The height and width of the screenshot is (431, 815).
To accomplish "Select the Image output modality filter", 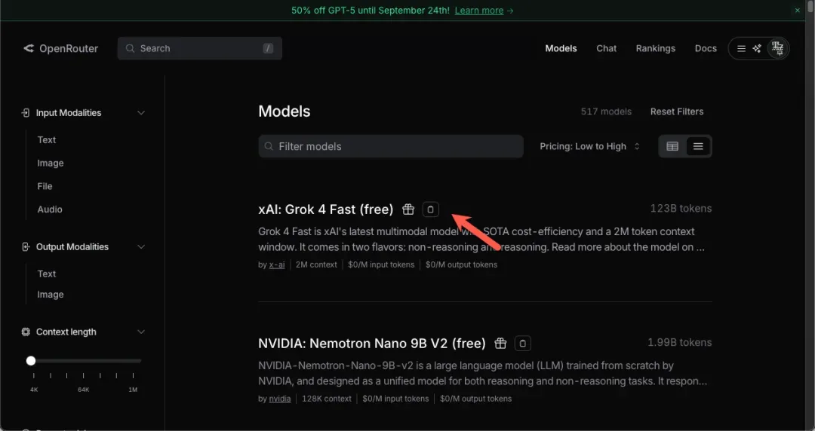I will pos(51,295).
